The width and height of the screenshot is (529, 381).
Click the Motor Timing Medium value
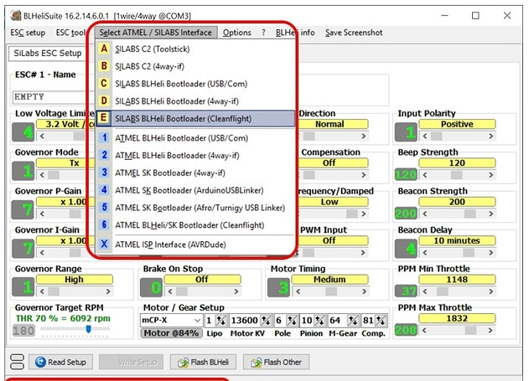tap(329, 280)
